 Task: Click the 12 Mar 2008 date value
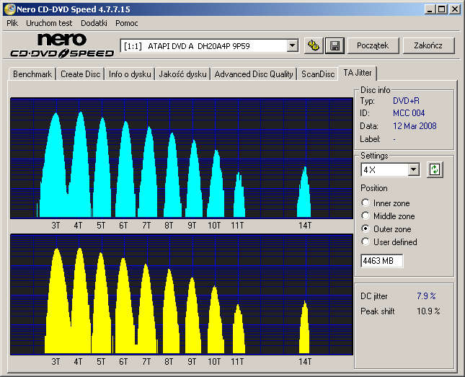tap(415, 126)
